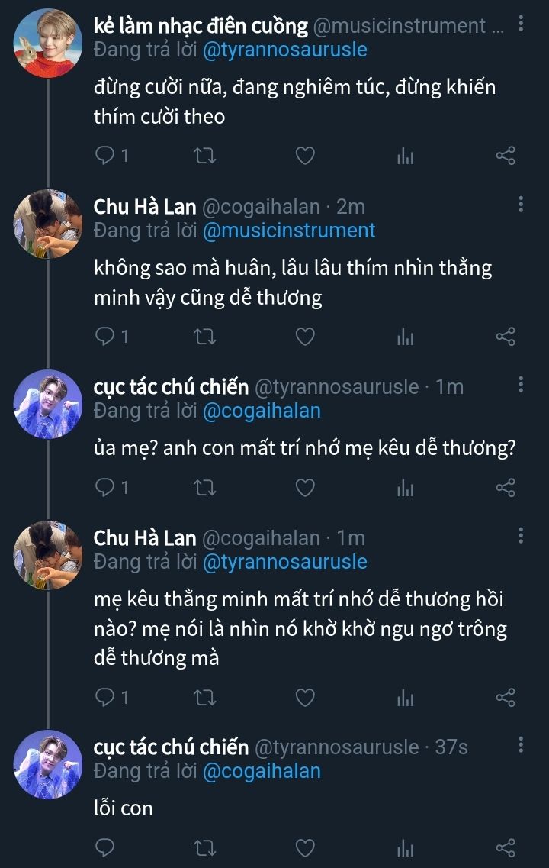Open more options on the "lỗi con" tweet

[521, 745]
